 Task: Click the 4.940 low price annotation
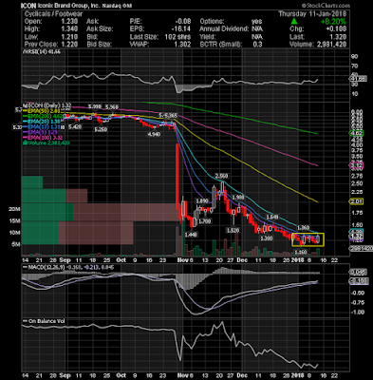155,134
